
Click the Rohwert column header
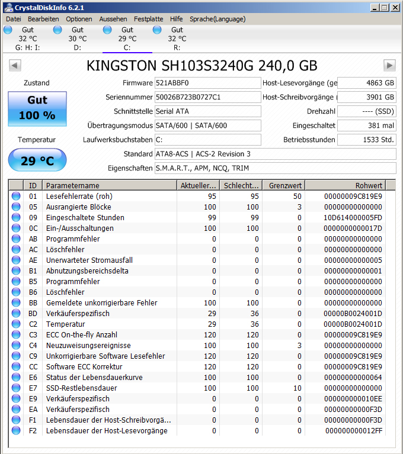tap(346, 185)
